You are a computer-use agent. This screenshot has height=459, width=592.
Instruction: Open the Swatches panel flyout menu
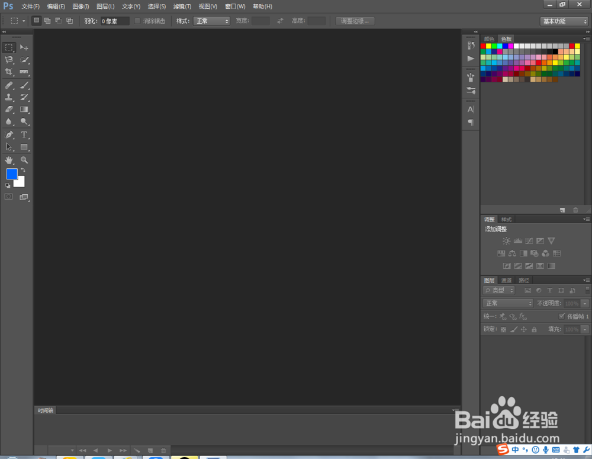[x=586, y=38]
